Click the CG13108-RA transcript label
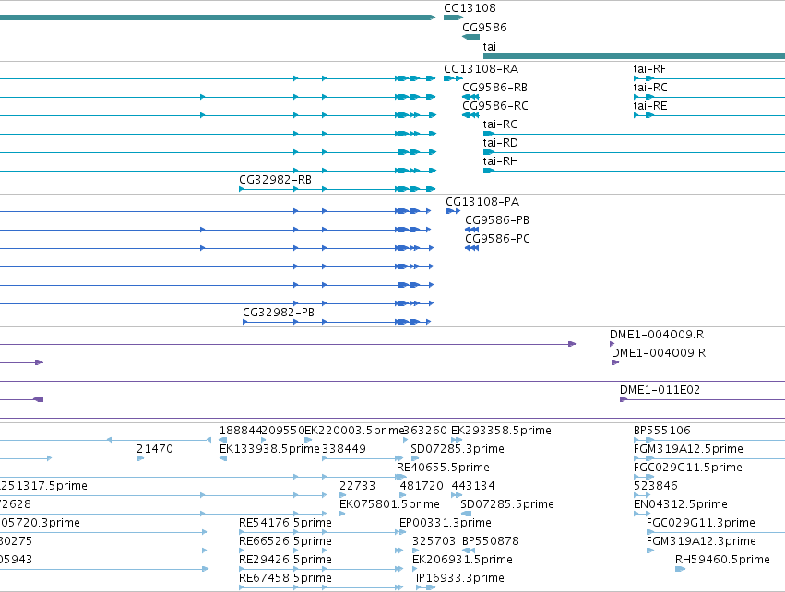 [482, 69]
